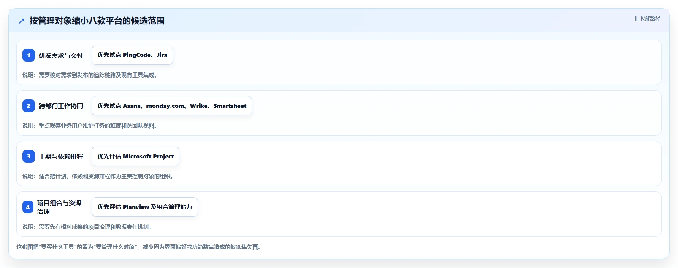
Task: Click the heading 按管理对象缩小八款平台的候选范围
Action: pyautogui.click(x=97, y=21)
